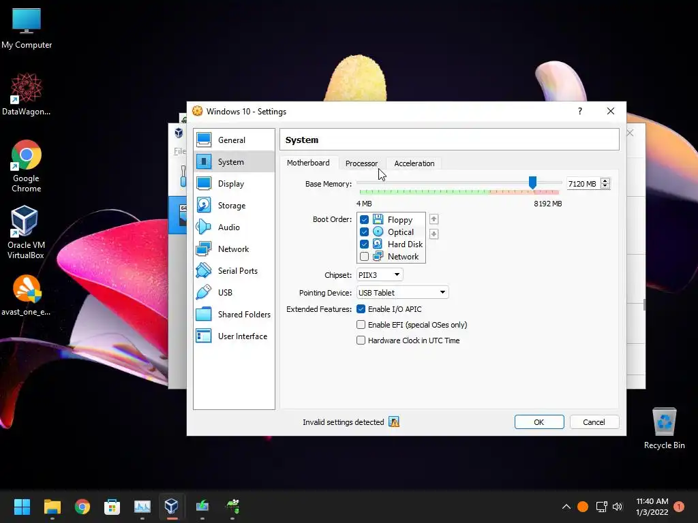Open Chrome from the taskbar
Viewport: 698px width, 523px height.
(x=82, y=507)
